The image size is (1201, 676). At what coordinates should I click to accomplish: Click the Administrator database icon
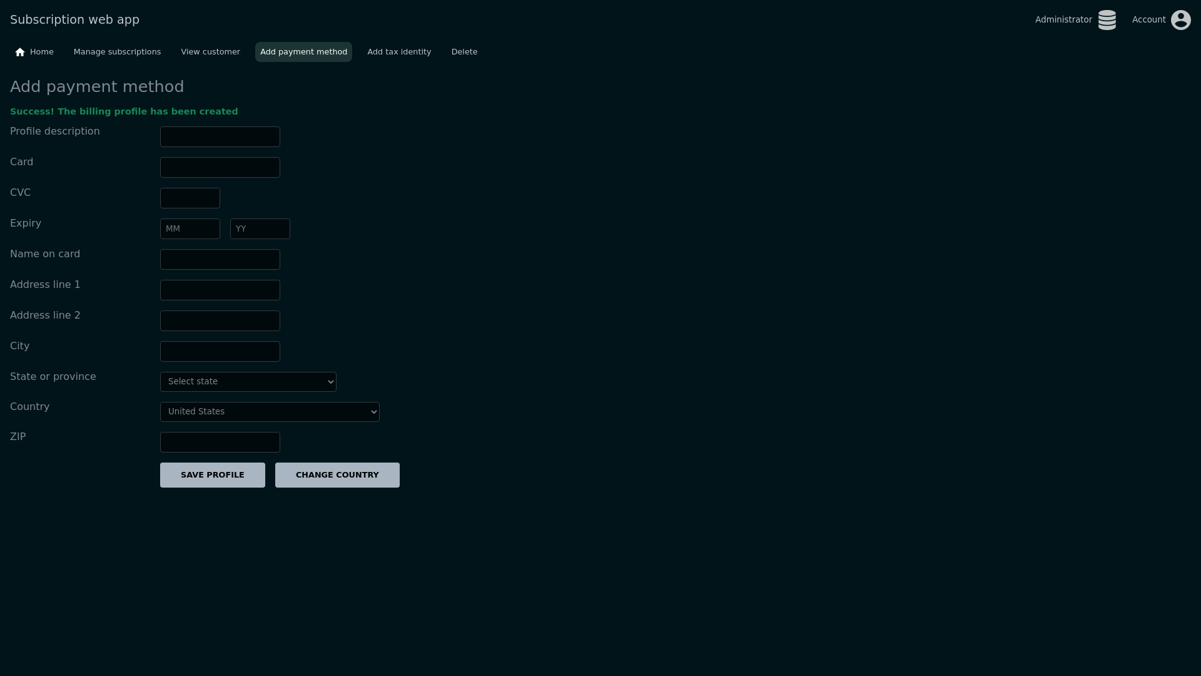[x=1107, y=20]
